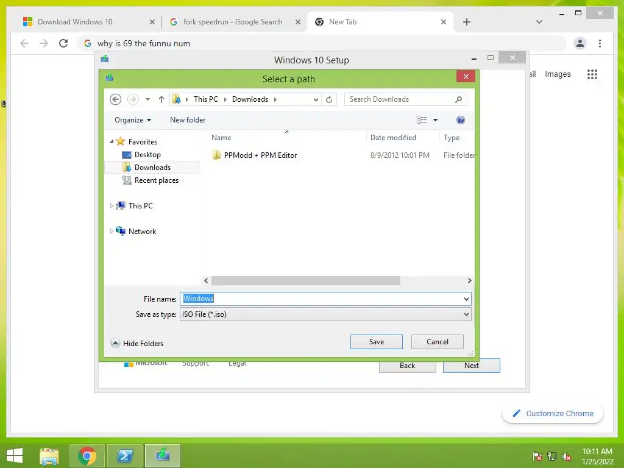
Task: Click the forward navigation arrow in dialog
Action: (133, 99)
